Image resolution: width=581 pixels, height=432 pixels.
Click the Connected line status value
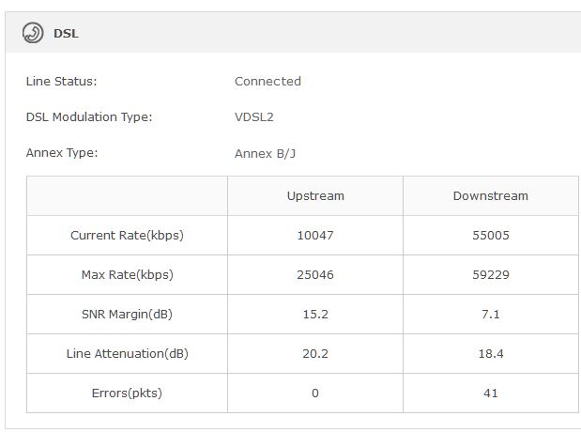(x=268, y=81)
